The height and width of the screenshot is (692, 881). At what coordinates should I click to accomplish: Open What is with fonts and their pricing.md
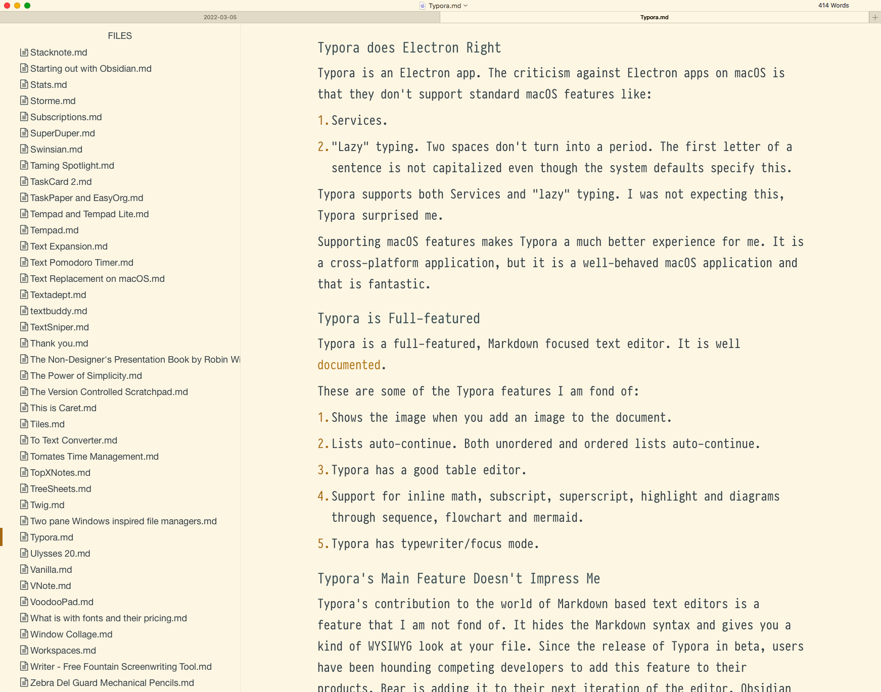tap(109, 618)
